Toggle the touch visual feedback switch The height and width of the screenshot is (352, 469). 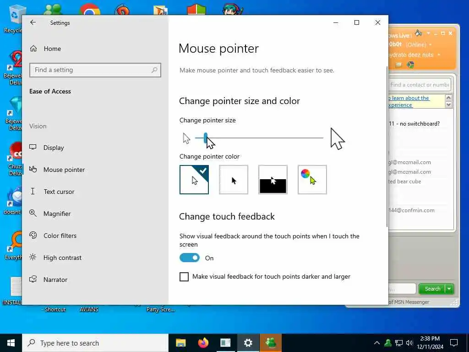(190, 258)
